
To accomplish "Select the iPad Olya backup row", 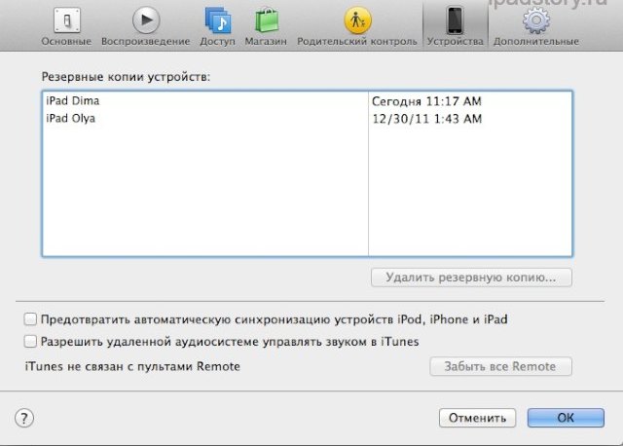I will pyautogui.click(x=307, y=119).
